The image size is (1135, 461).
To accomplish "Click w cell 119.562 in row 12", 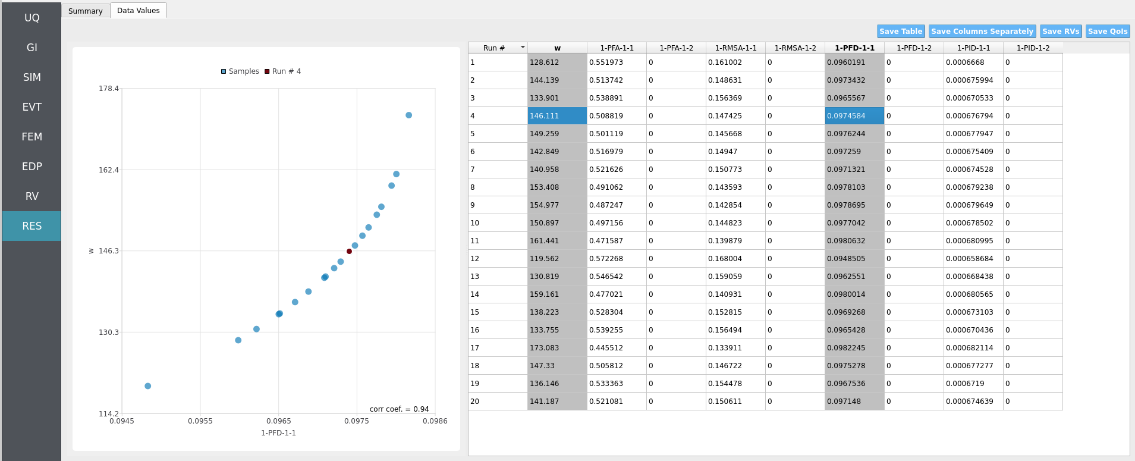I will 557,259.
